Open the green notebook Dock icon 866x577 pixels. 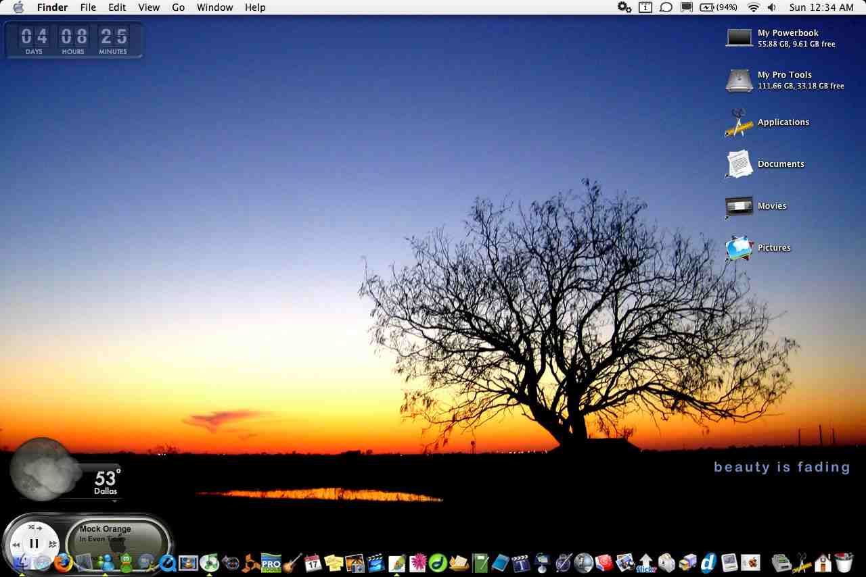[480, 562]
